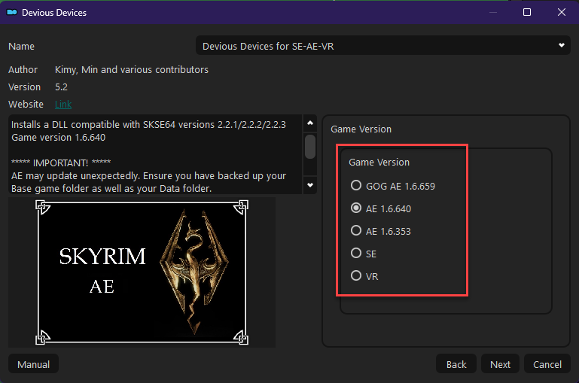
Task: Cancel the installer
Action: [x=547, y=364]
